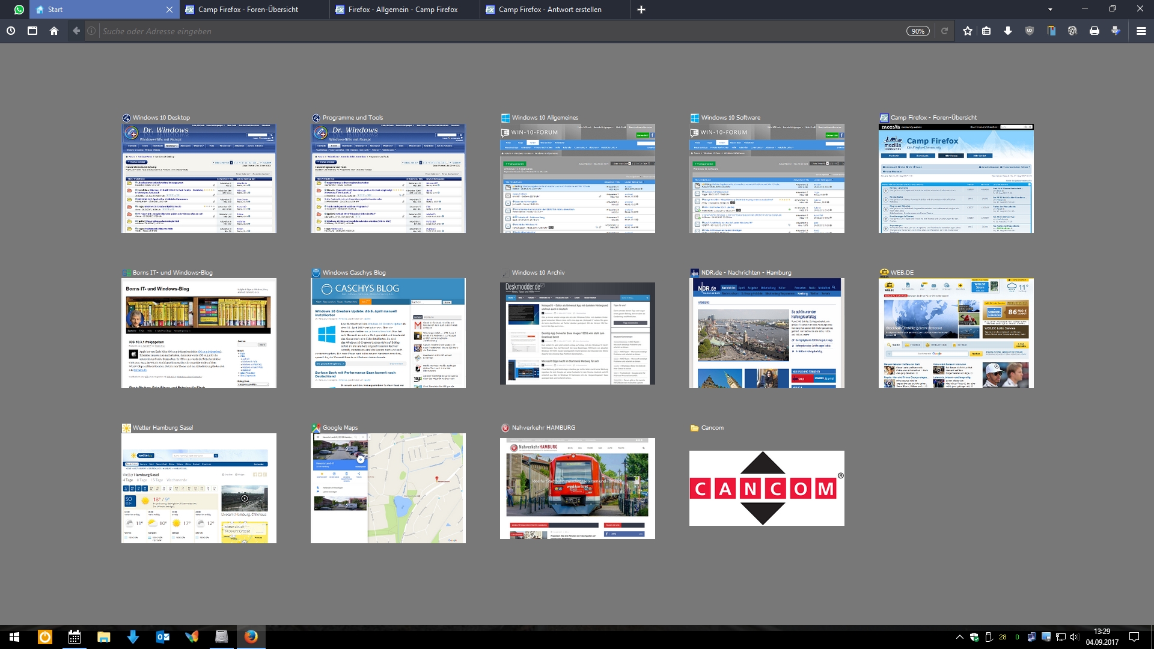Expand the list-all-tabs dropdown arrow
The width and height of the screenshot is (1154, 649).
coord(1050,10)
